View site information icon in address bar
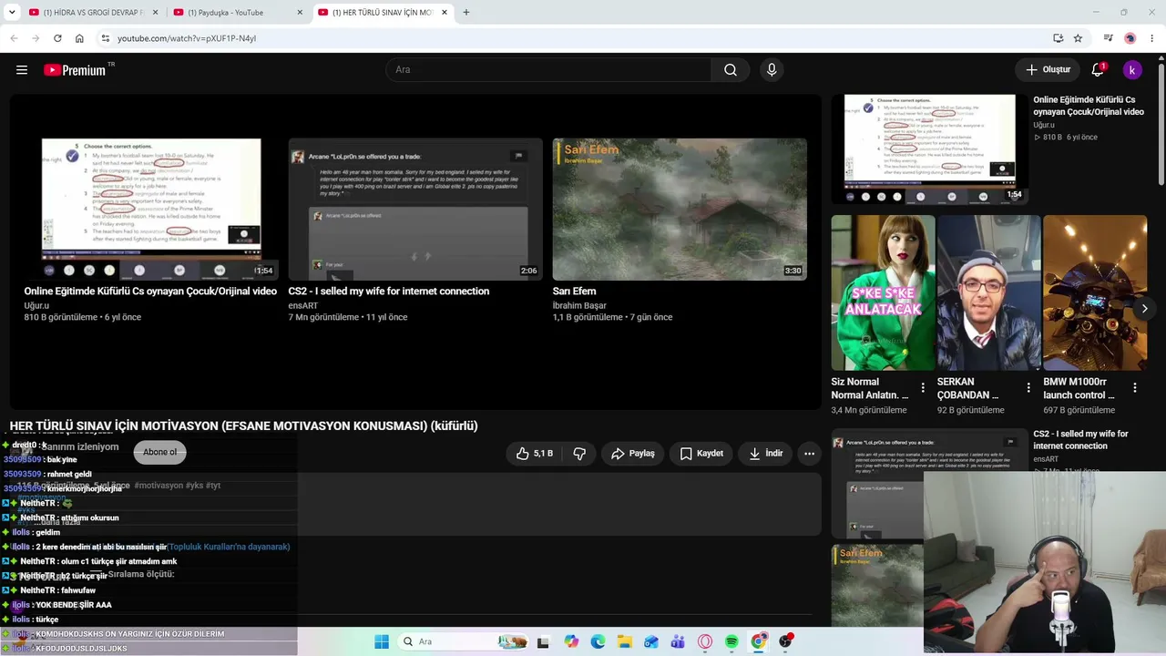1166x656 pixels. pyautogui.click(x=106, y=38)
